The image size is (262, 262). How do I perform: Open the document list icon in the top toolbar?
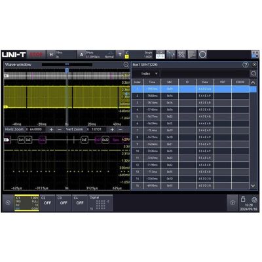(192, 54)
